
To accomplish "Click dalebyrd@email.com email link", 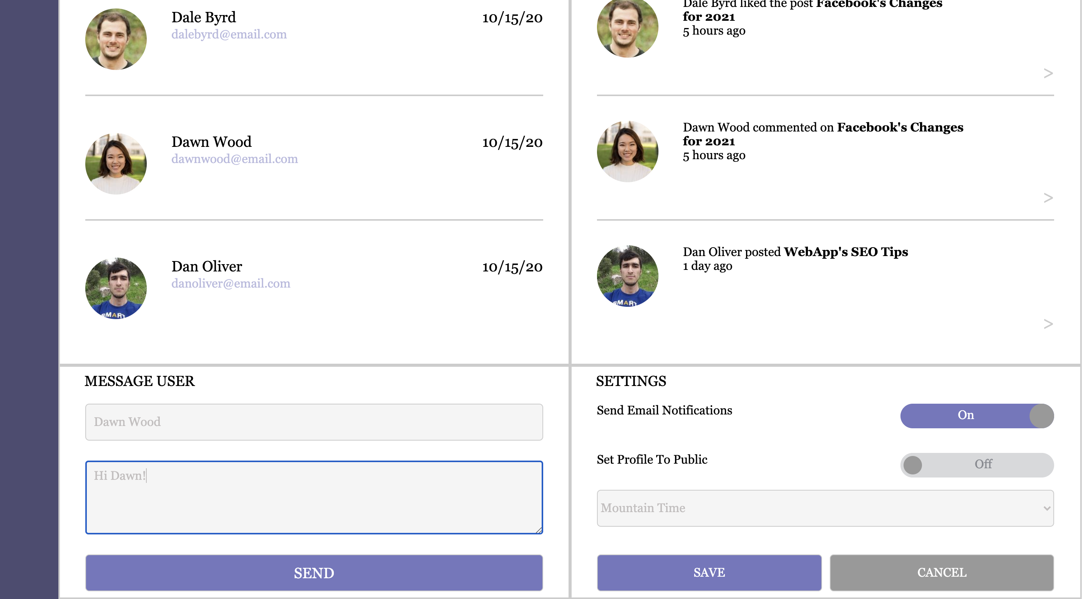I will click(x=229, y=35).
